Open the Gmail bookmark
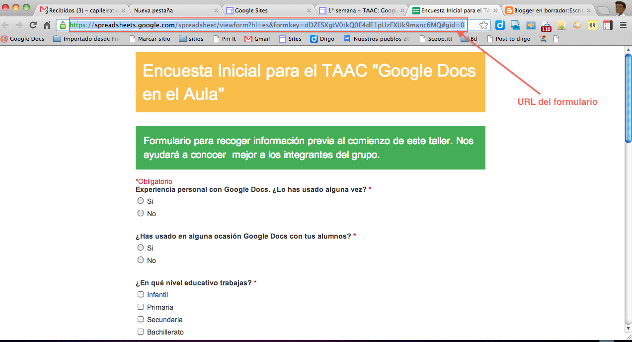 tap(257, 39)
